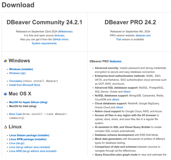Download MacOS for Intel (dmg)

(x=23, y=106)
